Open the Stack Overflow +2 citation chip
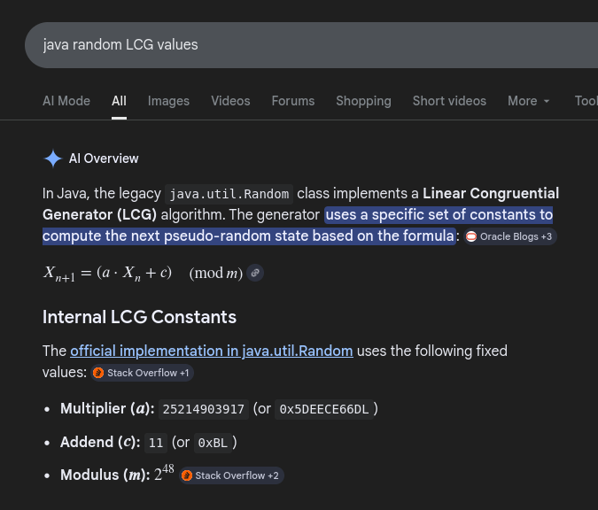The image size is (598, 510). [231, 475]
